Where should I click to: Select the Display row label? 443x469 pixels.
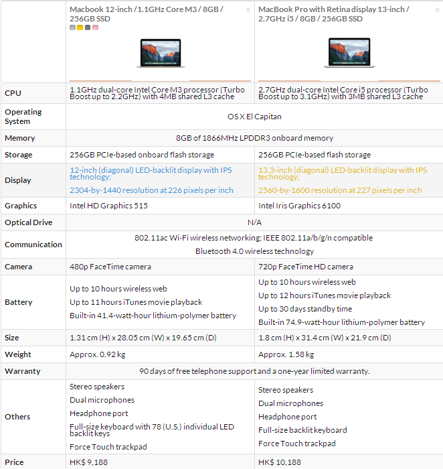click(x=18, y=180)
